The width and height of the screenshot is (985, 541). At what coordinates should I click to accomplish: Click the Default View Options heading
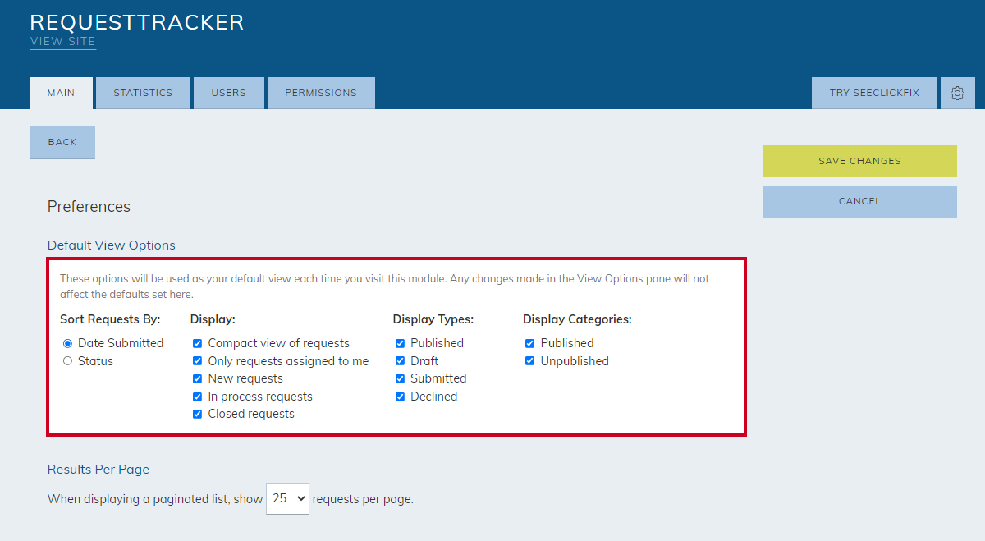112,245
